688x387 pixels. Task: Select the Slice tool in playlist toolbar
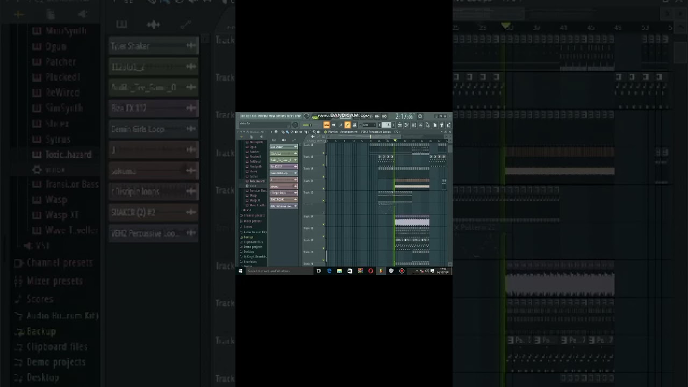pyautogui.click(x=305, y=132)
